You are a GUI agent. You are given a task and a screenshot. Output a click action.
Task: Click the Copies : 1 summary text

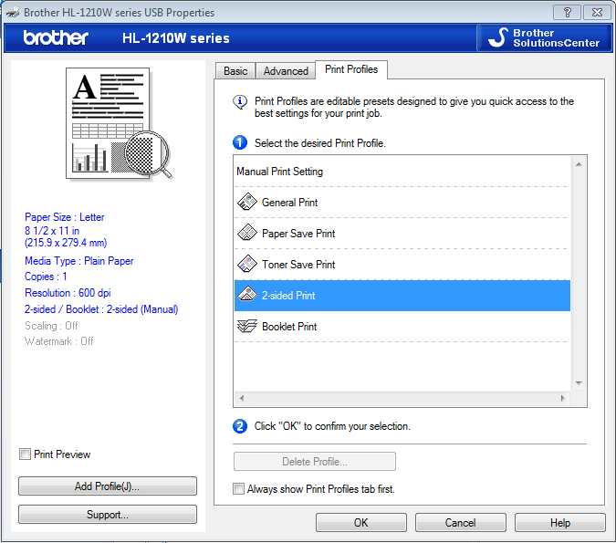coord(46,277)
